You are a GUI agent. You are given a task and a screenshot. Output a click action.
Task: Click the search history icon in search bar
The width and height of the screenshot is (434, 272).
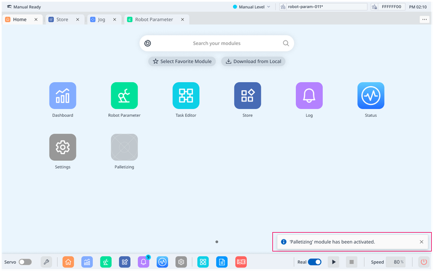pyautogui.click(x=147, y=43)
